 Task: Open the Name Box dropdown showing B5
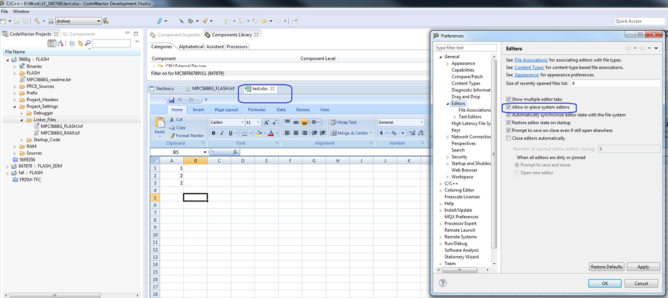coord(205,152)
